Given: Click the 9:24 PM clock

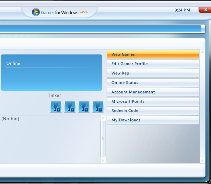Looking at the screenshot, I should pos(182,10).
